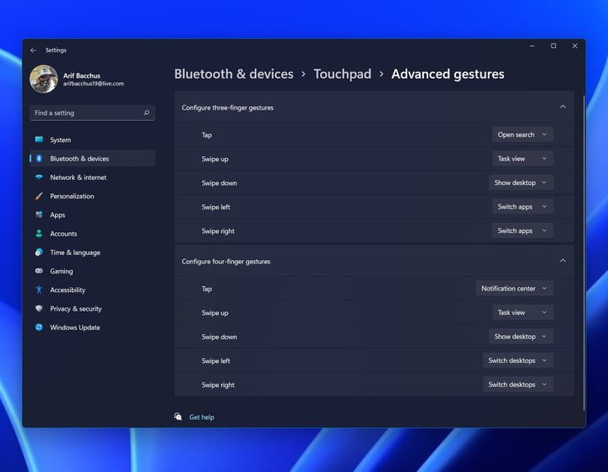Click the Apps sidebar icon
This screenshot has height=472, width=608.
(39, 214)
